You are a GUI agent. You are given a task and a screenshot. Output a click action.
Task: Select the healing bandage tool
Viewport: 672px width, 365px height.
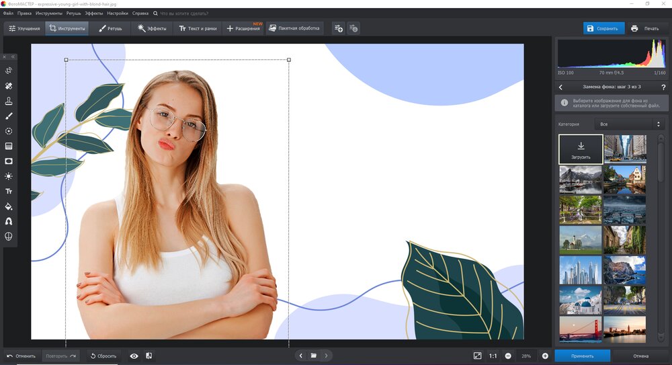click(x=9, y=86)
